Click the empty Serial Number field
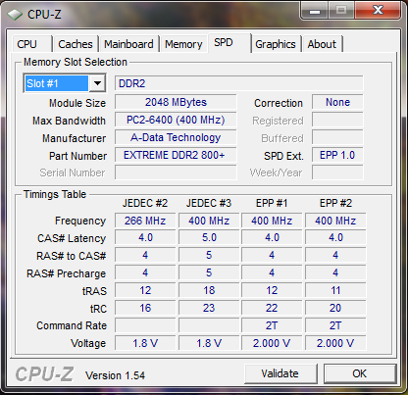This screenshot has width=408, height=395. pyautogui.click(x=176, y=173)
